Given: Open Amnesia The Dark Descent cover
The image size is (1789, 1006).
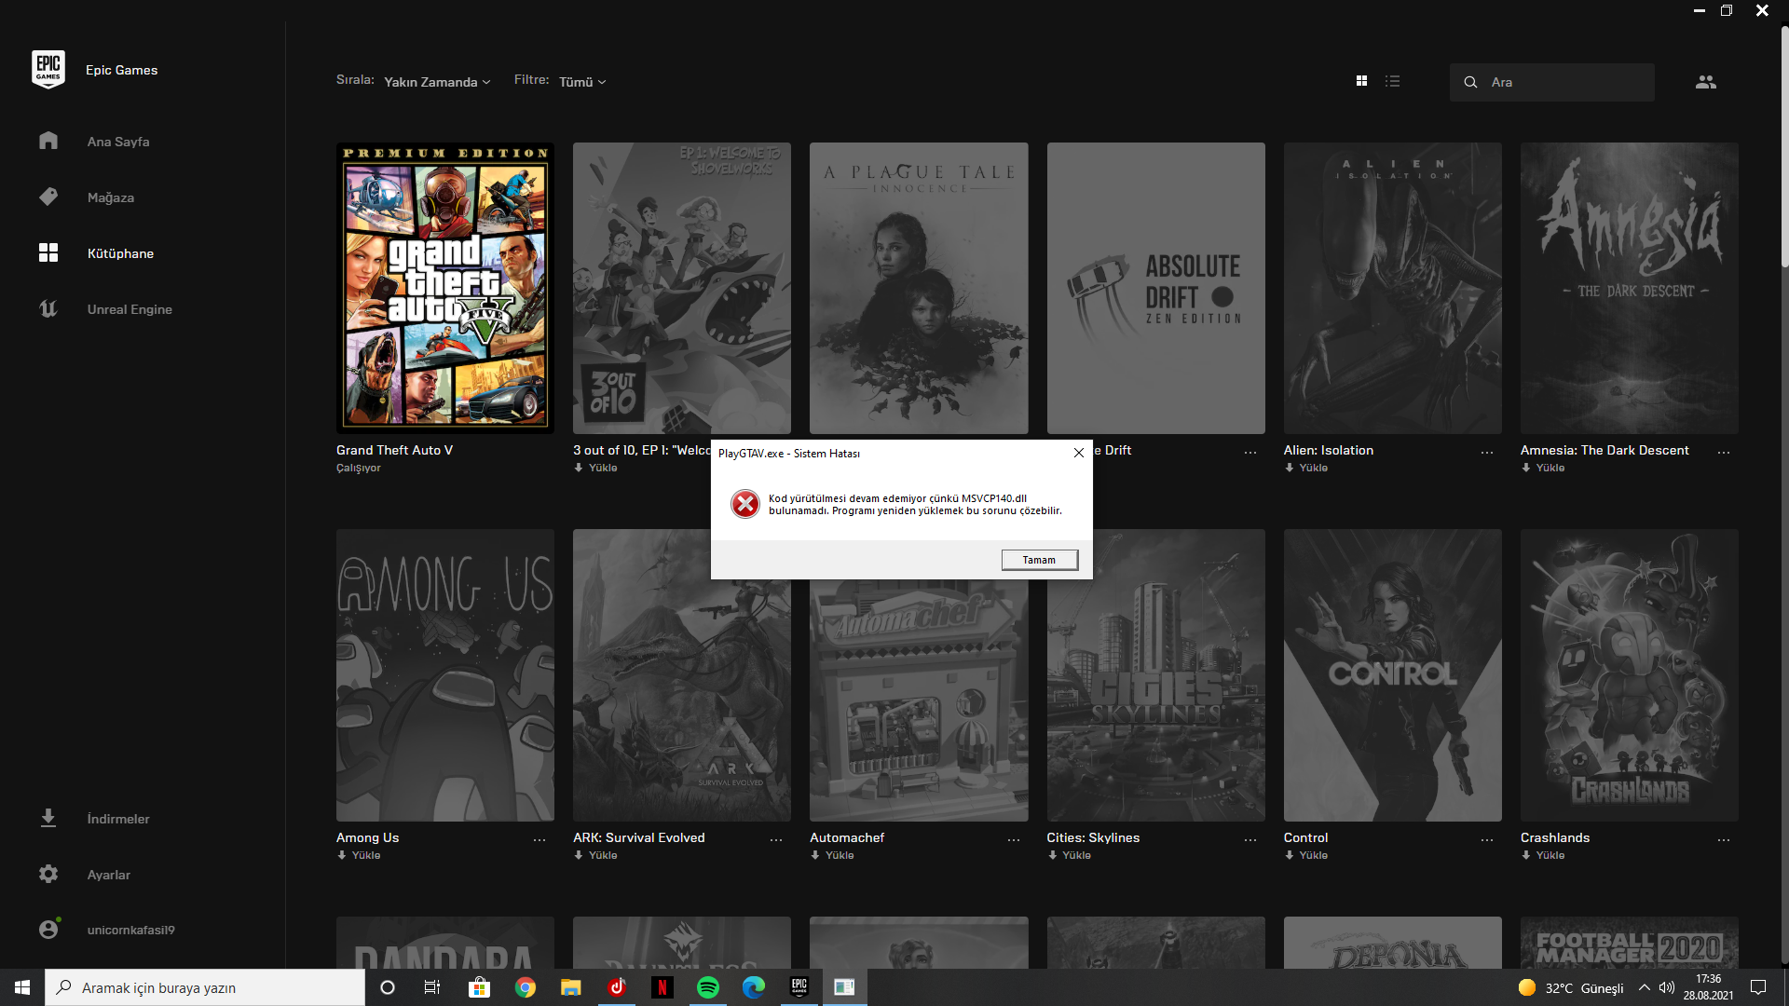Looking at the screenshot, I should pyautogui.click(x=1629, y=288).
